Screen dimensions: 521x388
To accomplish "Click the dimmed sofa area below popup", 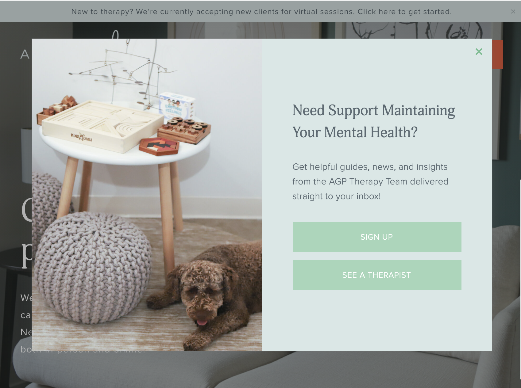I will click(x=261, y=369).
